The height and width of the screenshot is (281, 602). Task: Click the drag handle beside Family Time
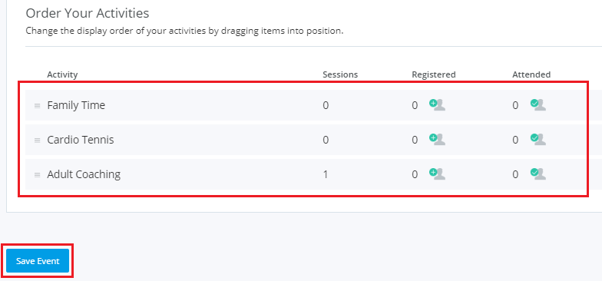click(37, 106)
